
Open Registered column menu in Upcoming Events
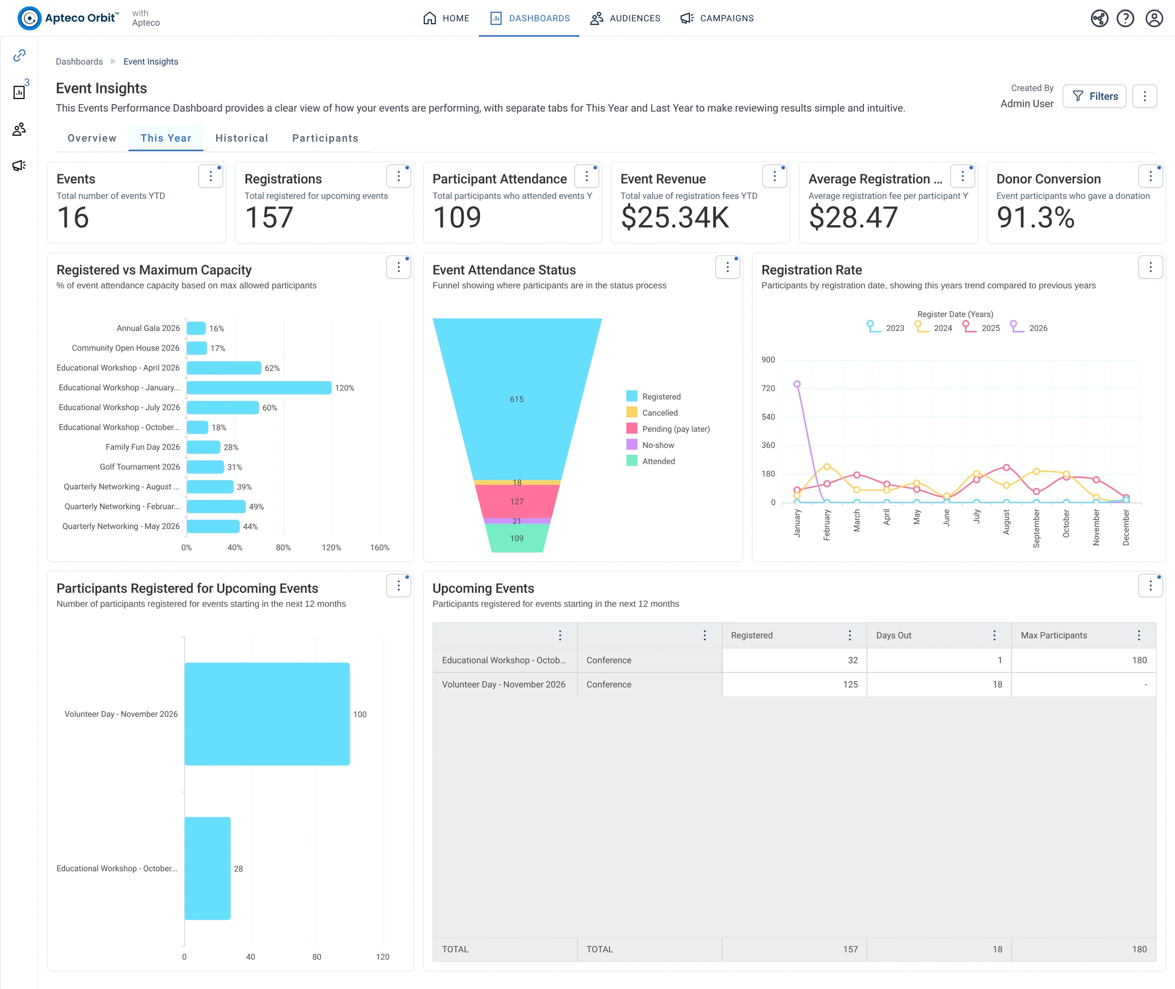[850, 635]
